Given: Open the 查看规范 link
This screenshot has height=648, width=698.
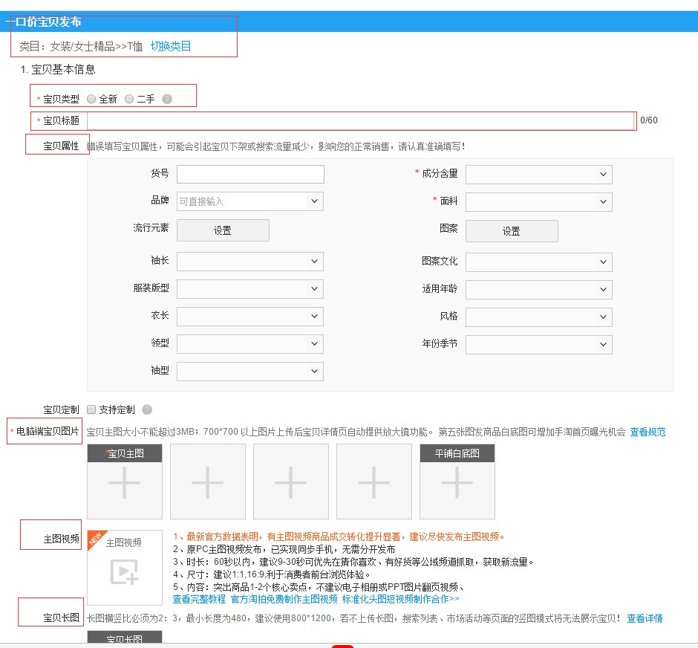Looking at the screenshot, I should [648, 432].
